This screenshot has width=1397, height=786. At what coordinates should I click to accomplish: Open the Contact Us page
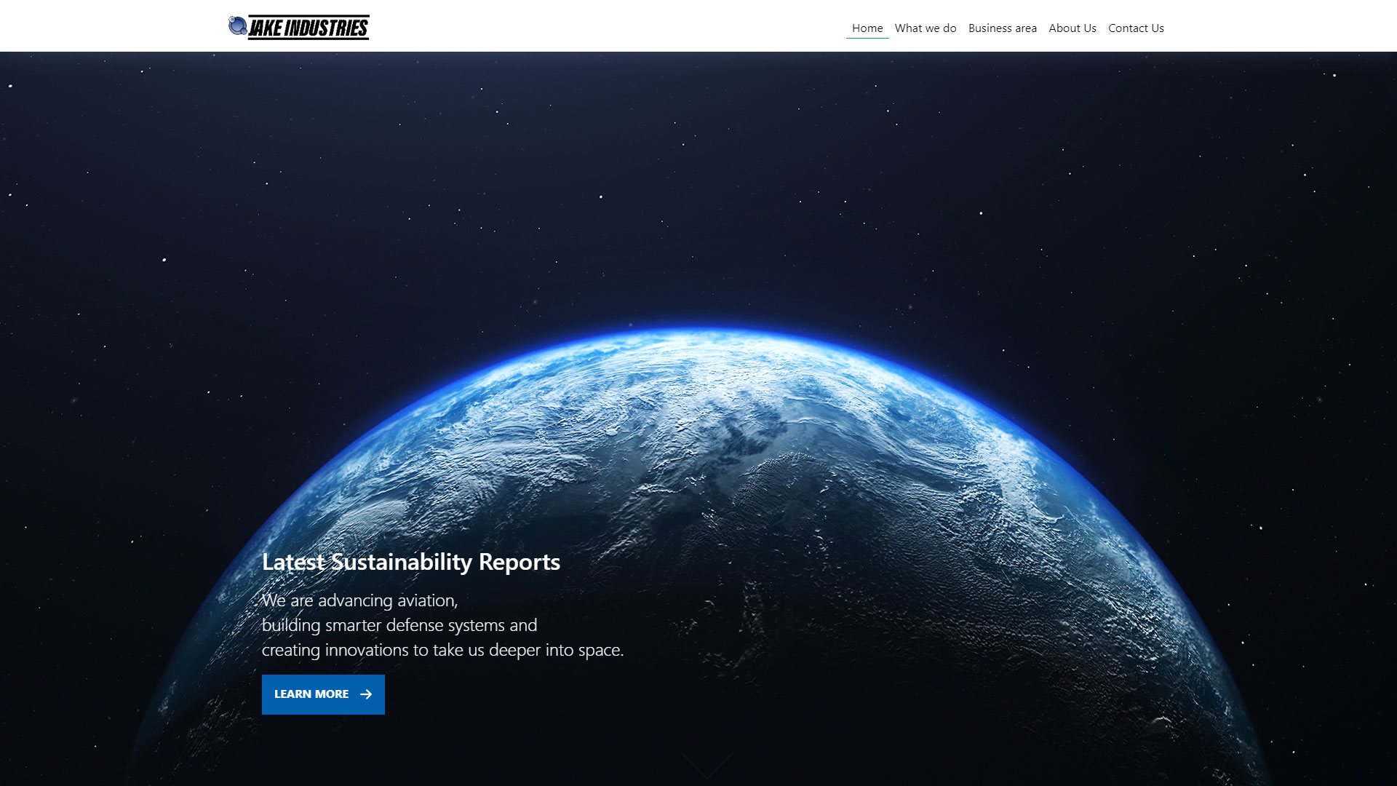[1136, 28]
